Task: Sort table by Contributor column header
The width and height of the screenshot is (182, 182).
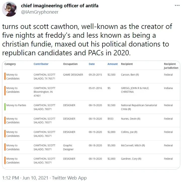Action: tap(41, 64)
